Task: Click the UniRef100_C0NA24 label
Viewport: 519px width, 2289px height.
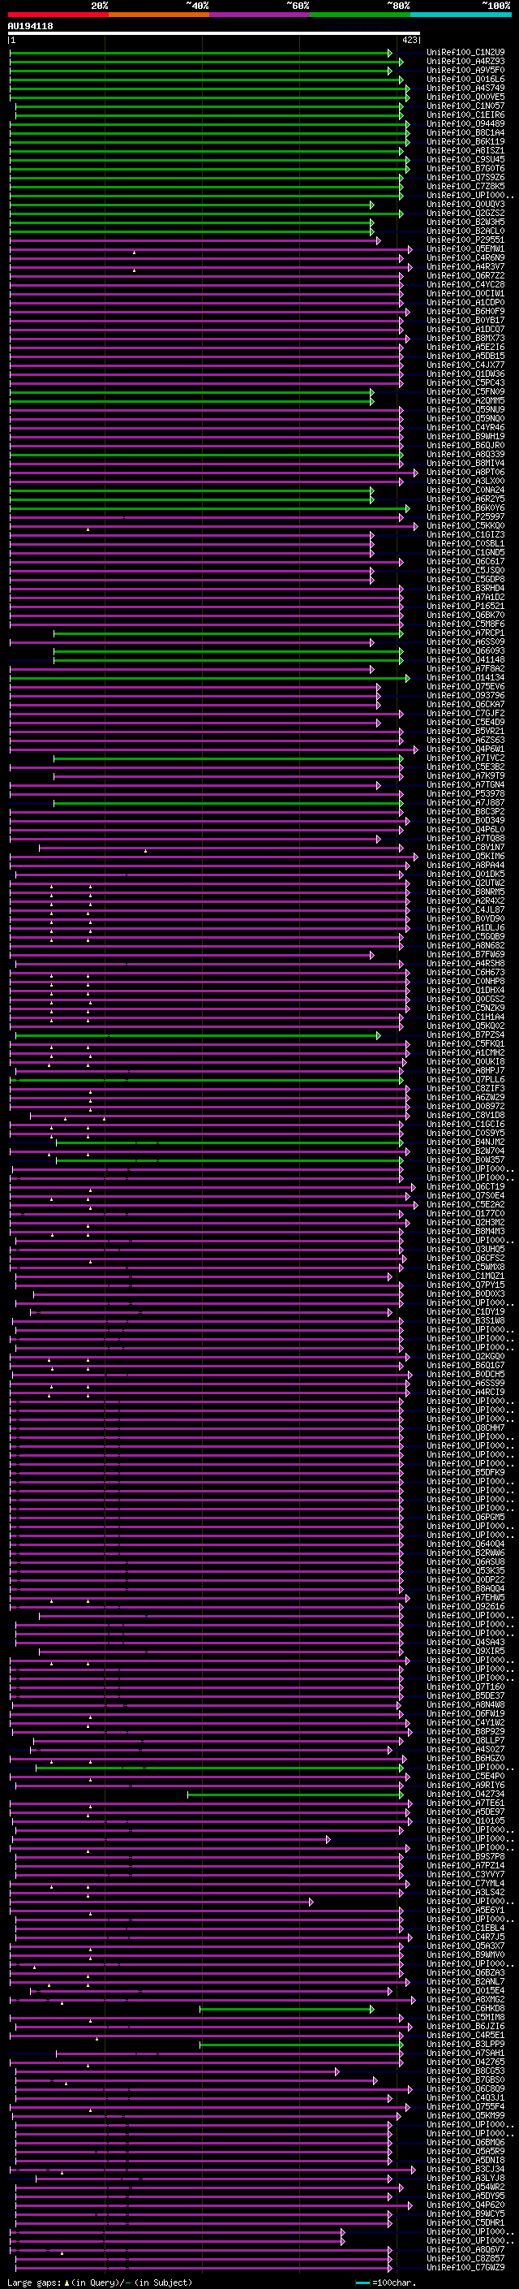Action: click(x=465, y=490)
